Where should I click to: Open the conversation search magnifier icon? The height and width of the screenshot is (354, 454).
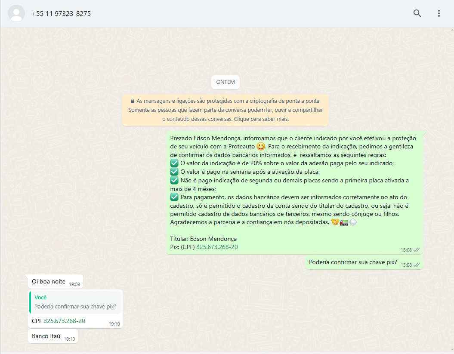point(417,13)
